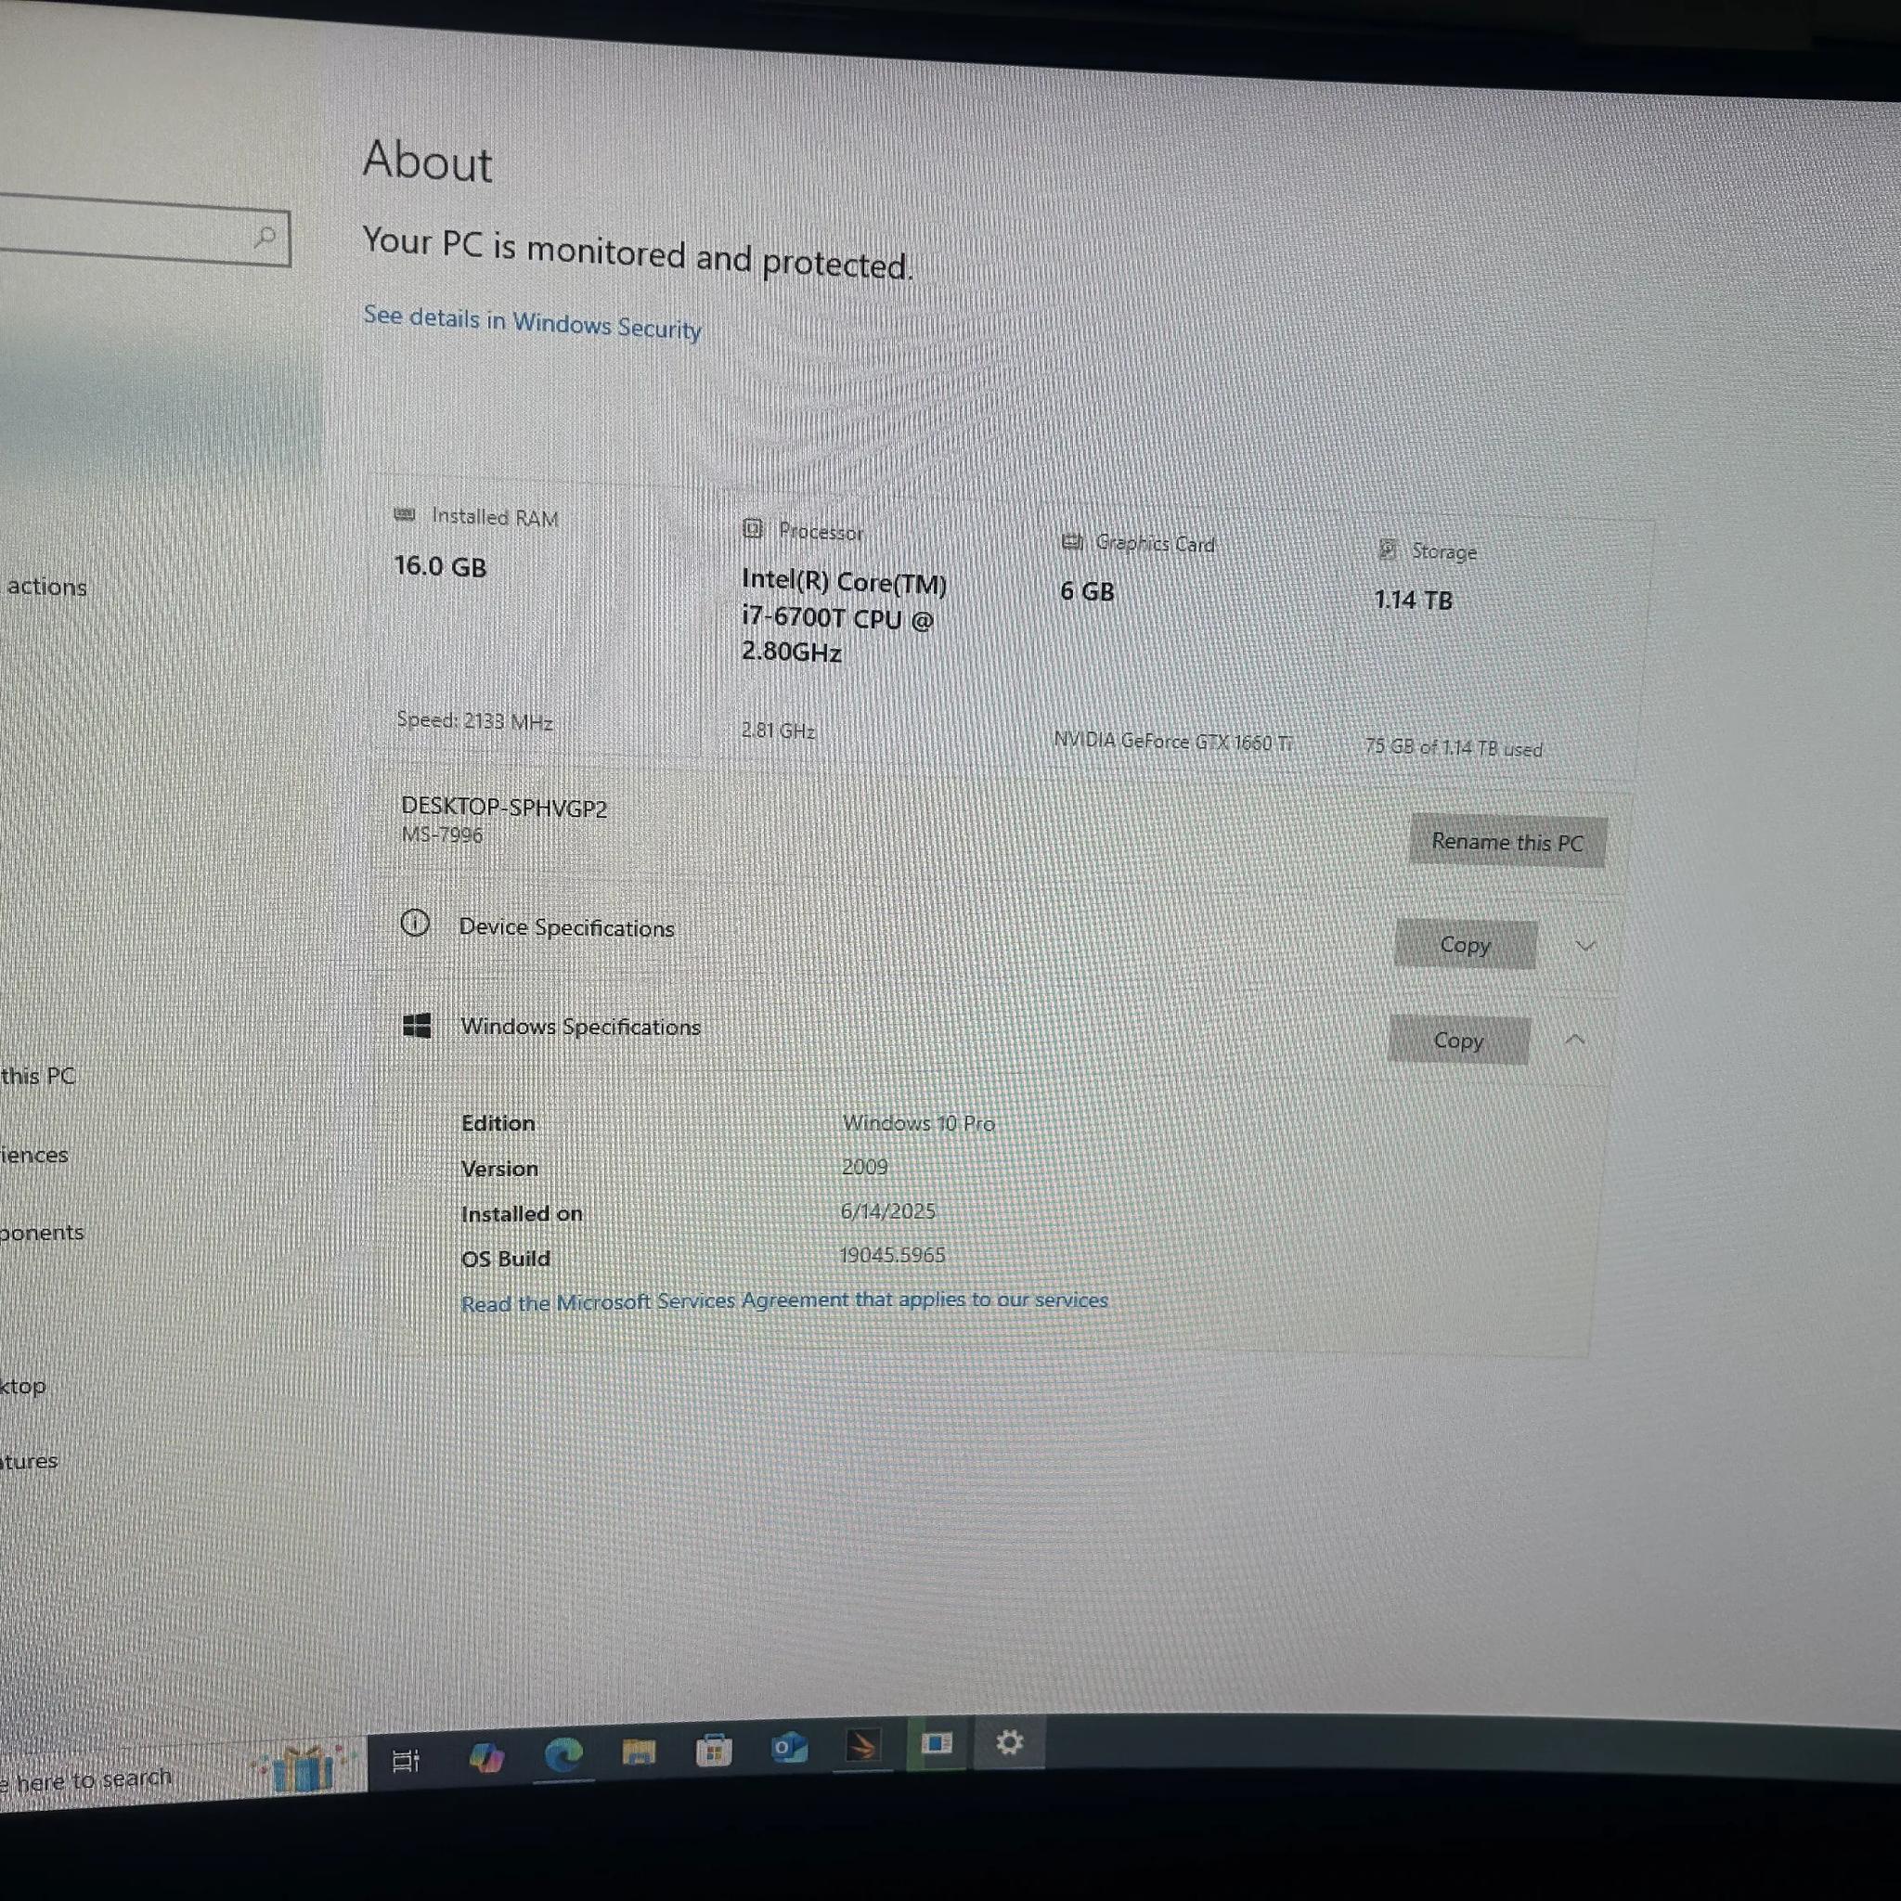
Task: Open Microsoft Store from the taskbar
Action: point(715,1750)
